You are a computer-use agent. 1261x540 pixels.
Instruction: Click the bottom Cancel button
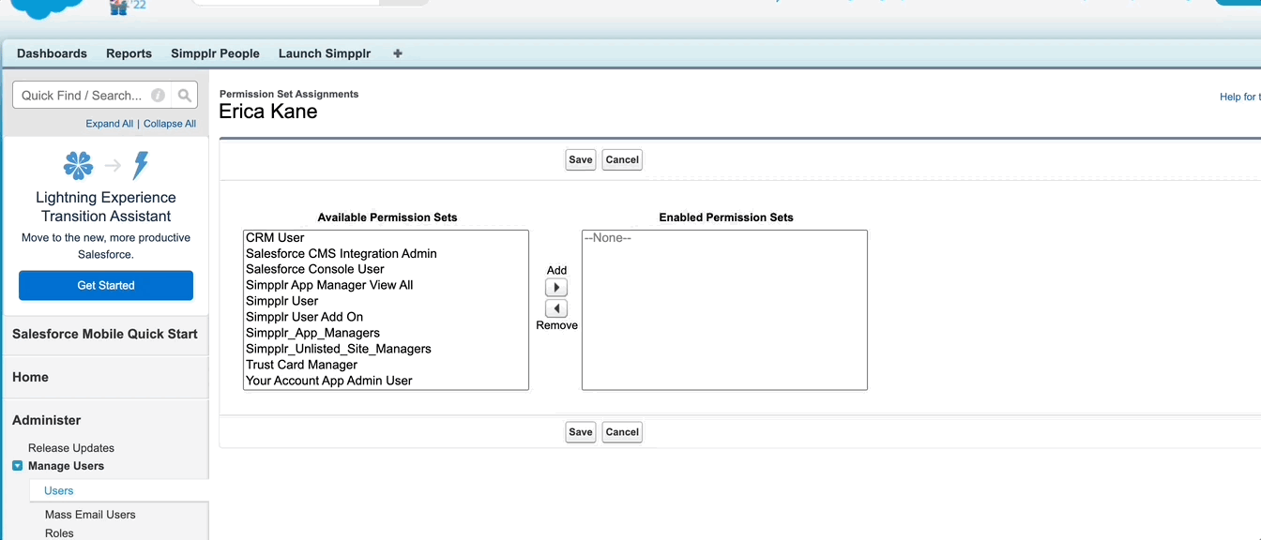[x=622, y=432]
